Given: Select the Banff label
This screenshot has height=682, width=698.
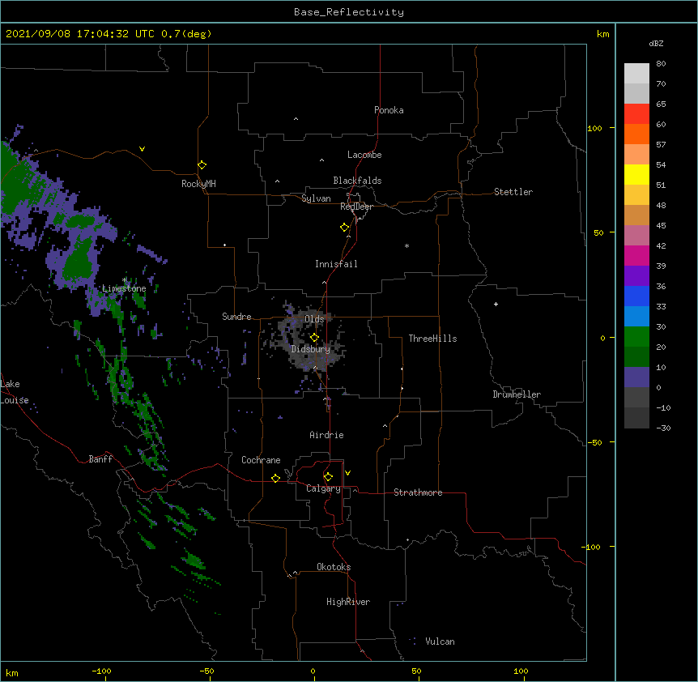Looking at the screenshot, I should tap(100, 459).
